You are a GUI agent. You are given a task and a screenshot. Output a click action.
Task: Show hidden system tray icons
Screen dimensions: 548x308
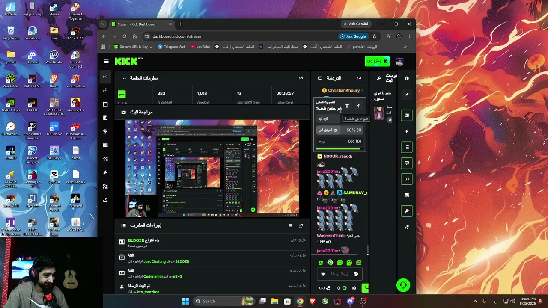pos(475,301)
